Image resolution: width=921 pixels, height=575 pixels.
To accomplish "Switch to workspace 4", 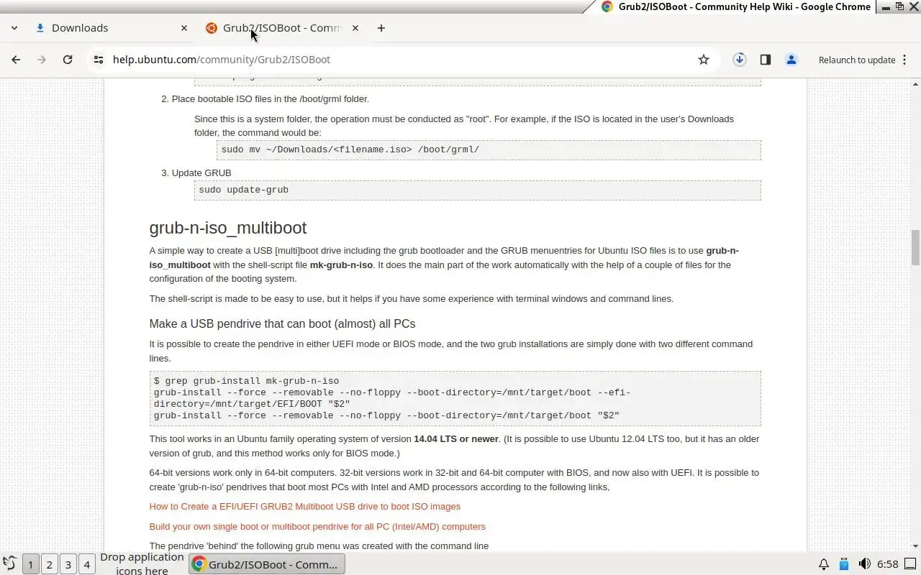I will pos(86,564).
